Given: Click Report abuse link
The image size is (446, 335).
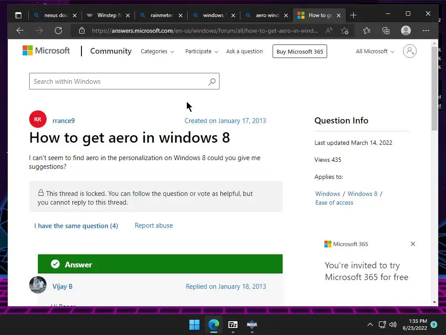Looking at the screenshot, I should 154,226.
